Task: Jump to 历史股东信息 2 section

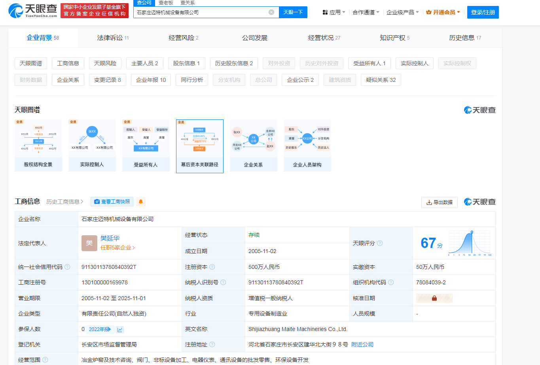Action: pyautogui.click(x=234, y=63)
